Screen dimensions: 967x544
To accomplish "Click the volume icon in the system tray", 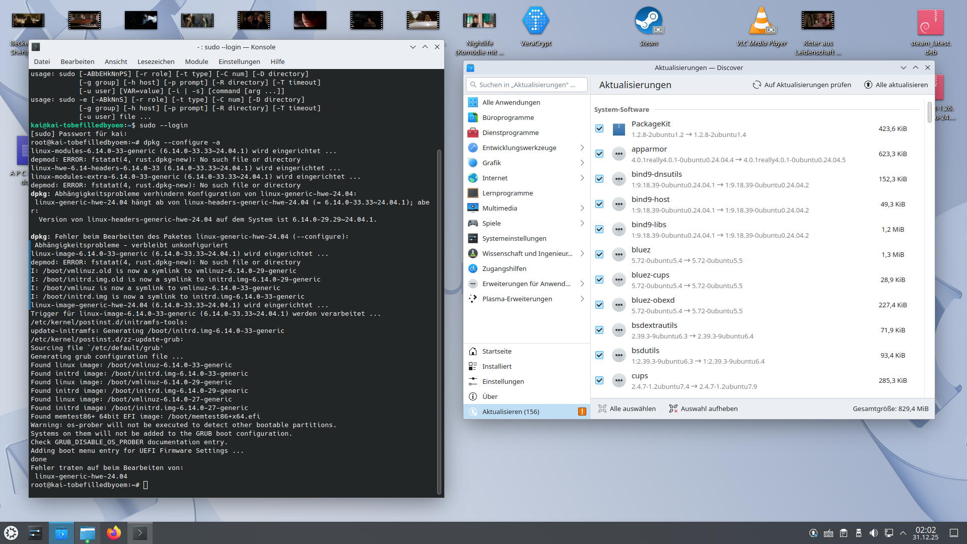I will pos(874,533).
